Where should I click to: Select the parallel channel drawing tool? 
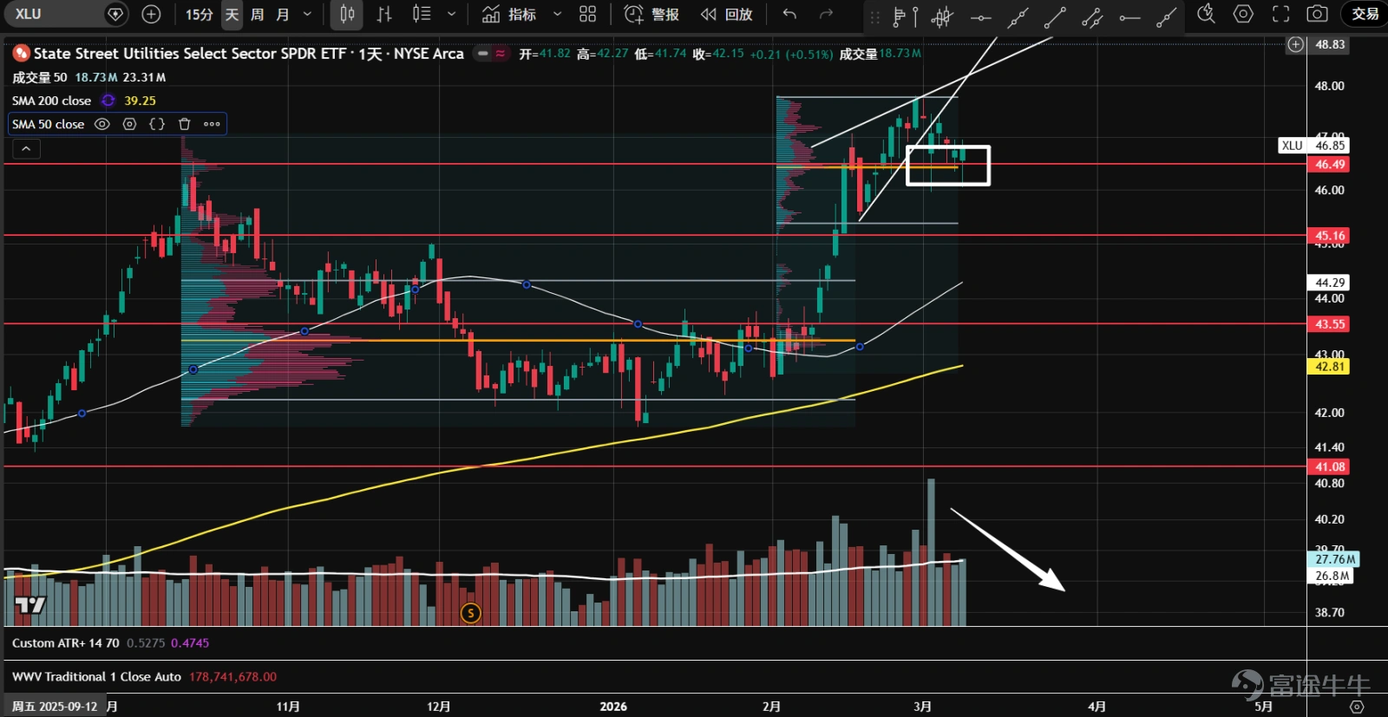pyautogui.click(x=1092, y=16)
